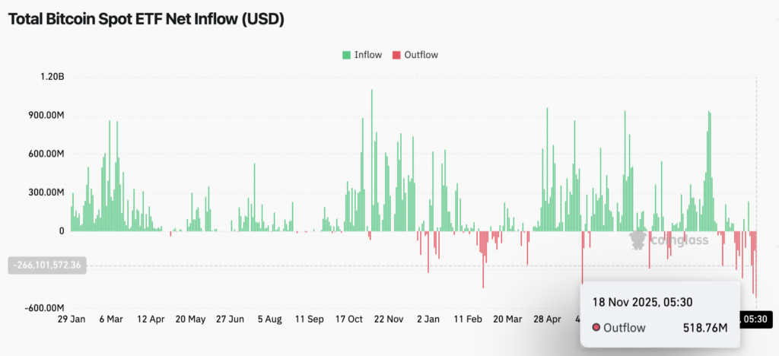Toggle the Outflow series legend label
Viewport: 779px width, 356px height.
pyautogui.click(x=421, y=55)
